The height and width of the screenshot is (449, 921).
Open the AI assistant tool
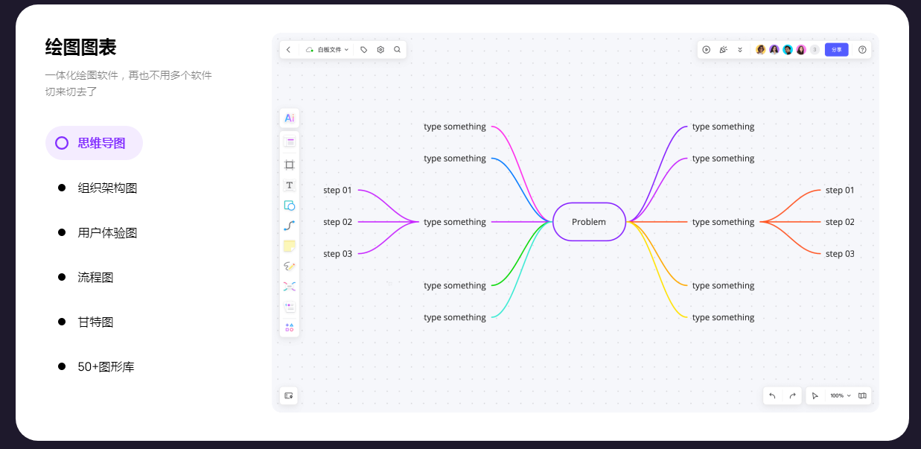click(290, 118)
